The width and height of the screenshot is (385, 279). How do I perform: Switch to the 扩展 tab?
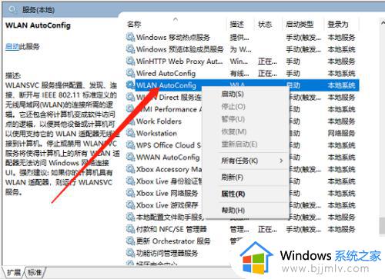pos(14,273)
